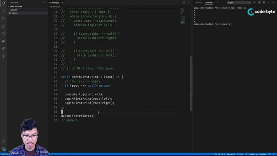Open the Search view icon

[3, 11]
